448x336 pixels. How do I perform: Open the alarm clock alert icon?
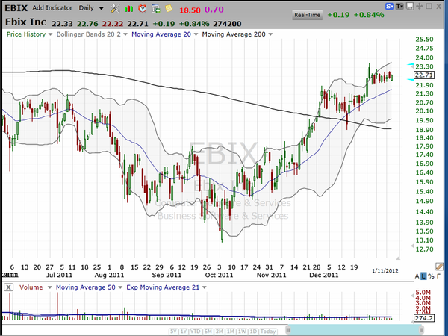click(143, 8)
